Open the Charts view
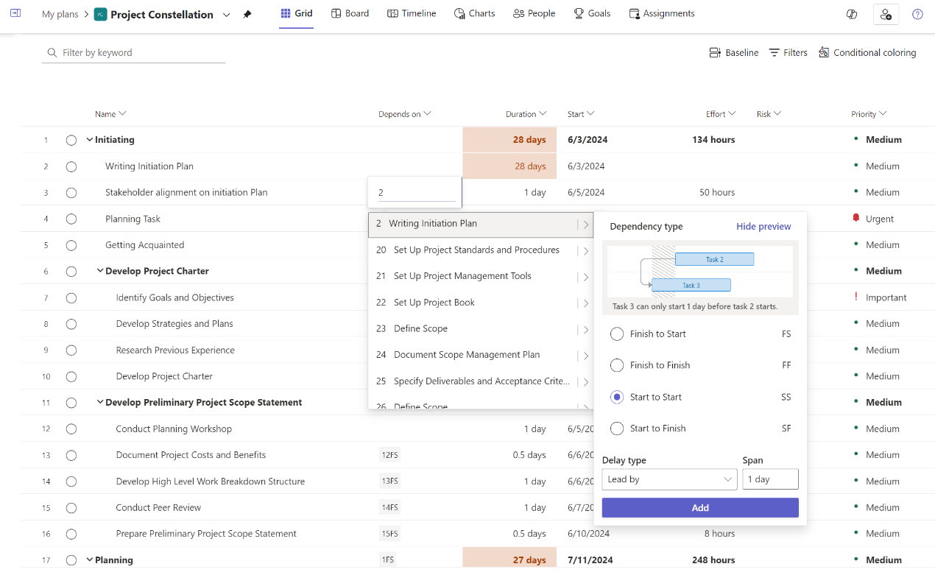935x575 pixels. click(474, 13)
